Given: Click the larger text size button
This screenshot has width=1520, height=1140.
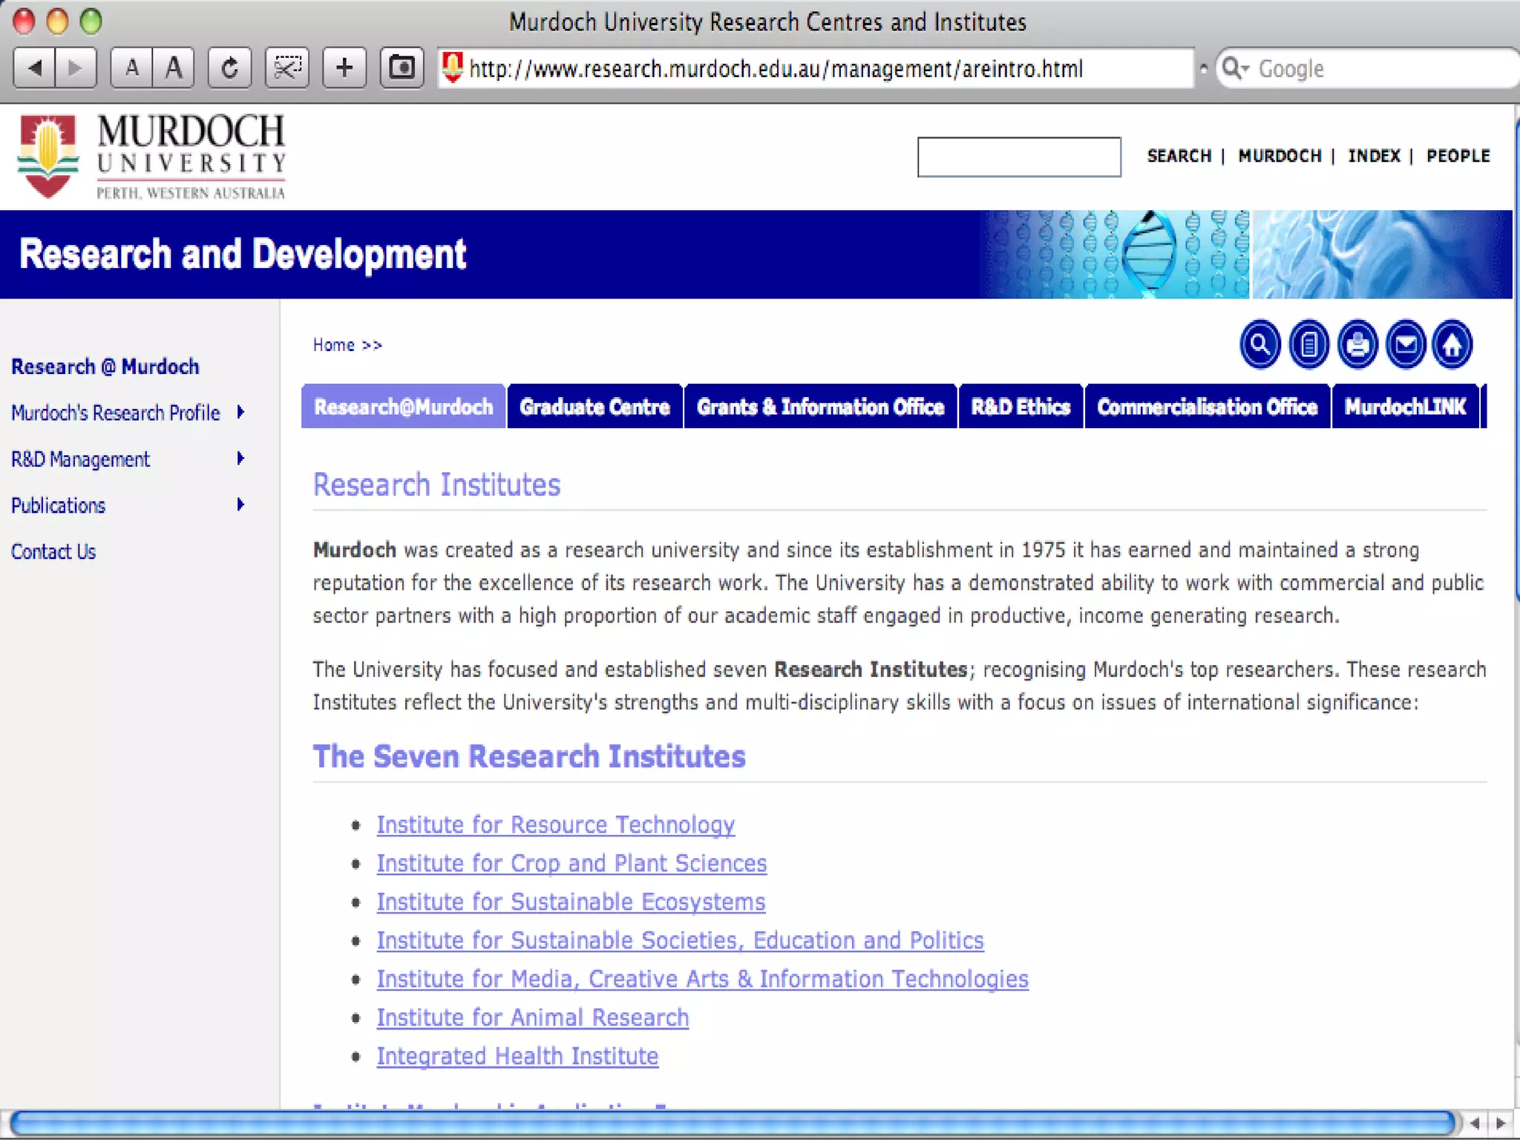Looking at the screenshot, I should coord(174,68).
